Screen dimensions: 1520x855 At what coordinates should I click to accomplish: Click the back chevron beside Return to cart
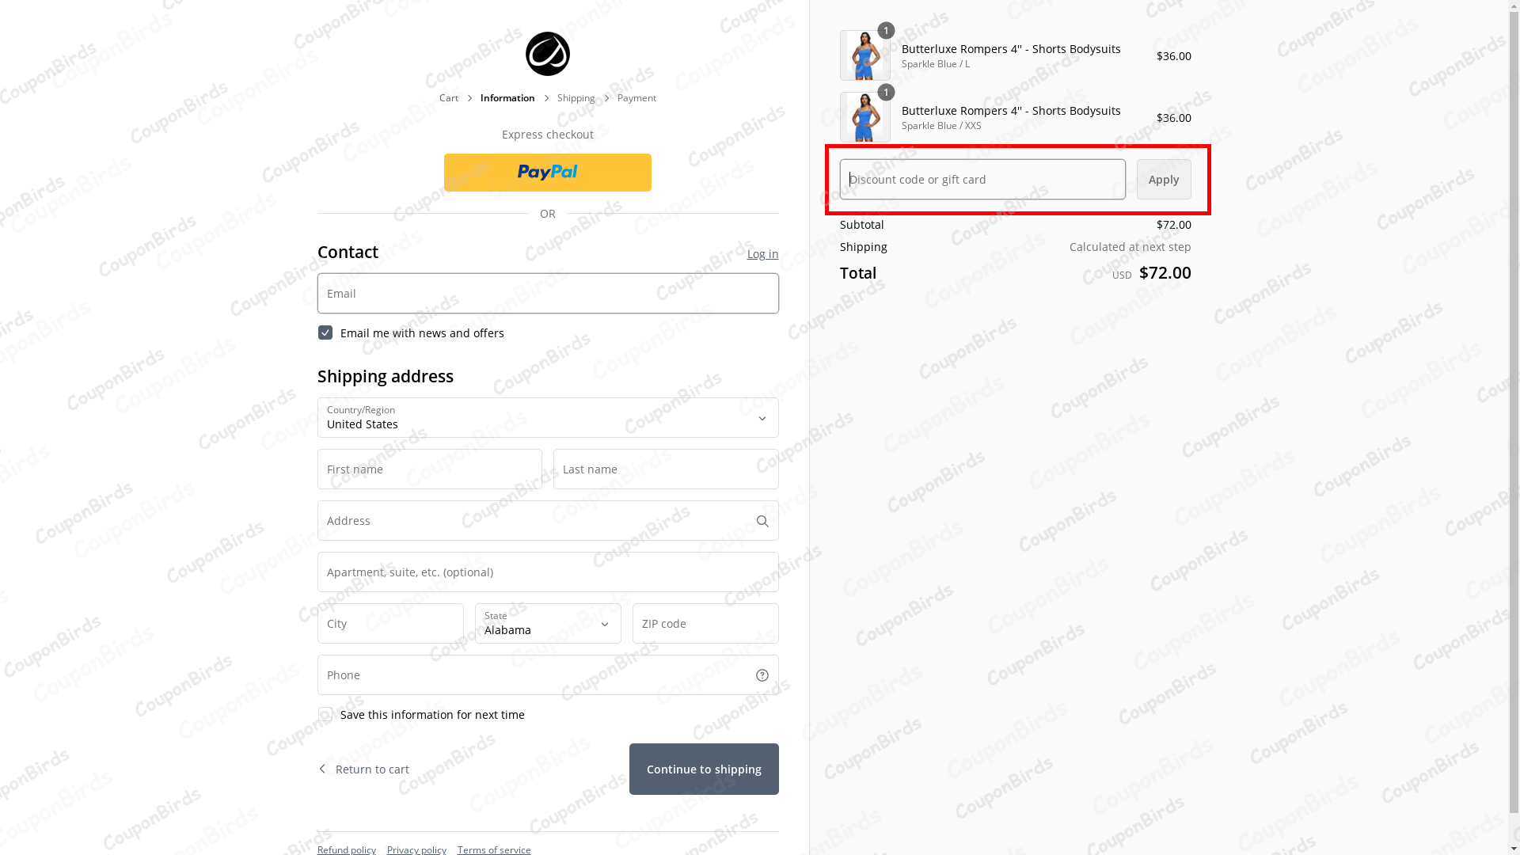click(x=321, y=769)
